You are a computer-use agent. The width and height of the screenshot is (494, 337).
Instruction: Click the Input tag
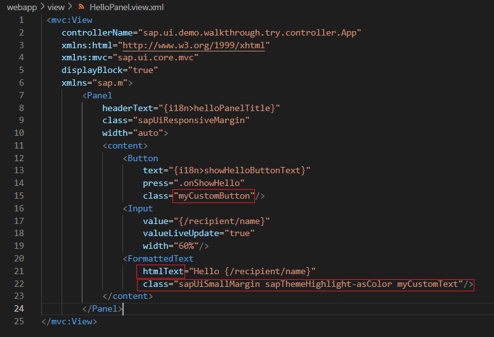click(x=138, y=209)
